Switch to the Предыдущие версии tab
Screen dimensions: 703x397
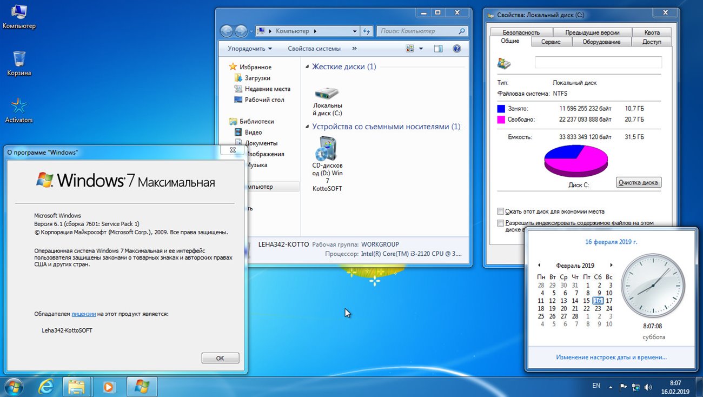pos(592,32)
